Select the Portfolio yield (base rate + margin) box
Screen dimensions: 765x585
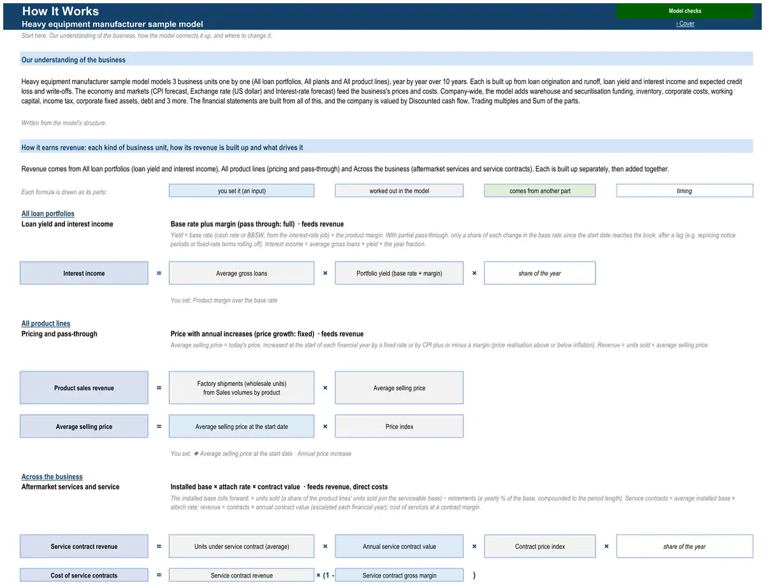(x=399, y=273)
